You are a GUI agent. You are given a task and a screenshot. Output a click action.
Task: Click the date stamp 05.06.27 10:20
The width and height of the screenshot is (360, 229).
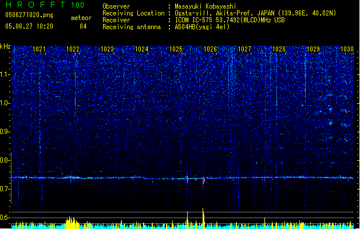(x=29, y=26)
